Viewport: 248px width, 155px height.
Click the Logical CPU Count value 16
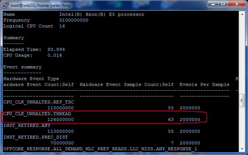(x=62, y=26)
